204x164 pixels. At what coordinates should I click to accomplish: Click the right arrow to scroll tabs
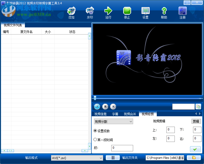click(200, 114)
